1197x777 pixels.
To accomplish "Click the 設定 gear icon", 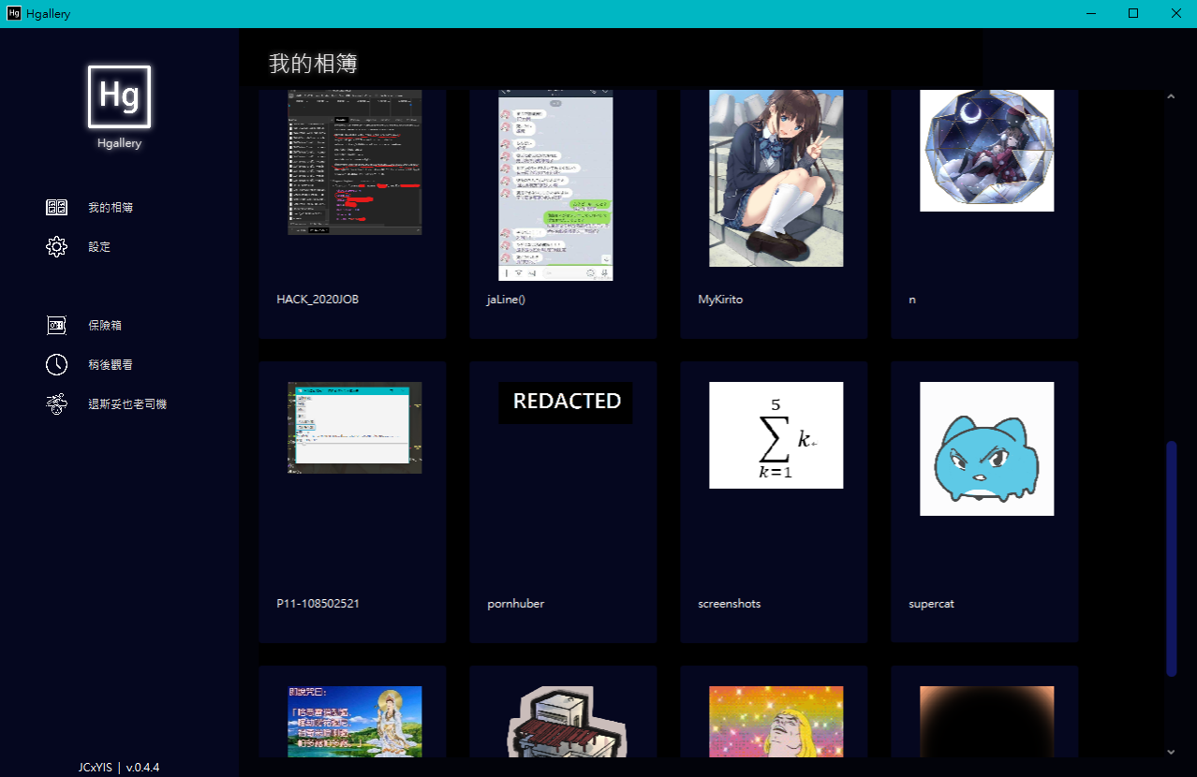I will (56, 247).
